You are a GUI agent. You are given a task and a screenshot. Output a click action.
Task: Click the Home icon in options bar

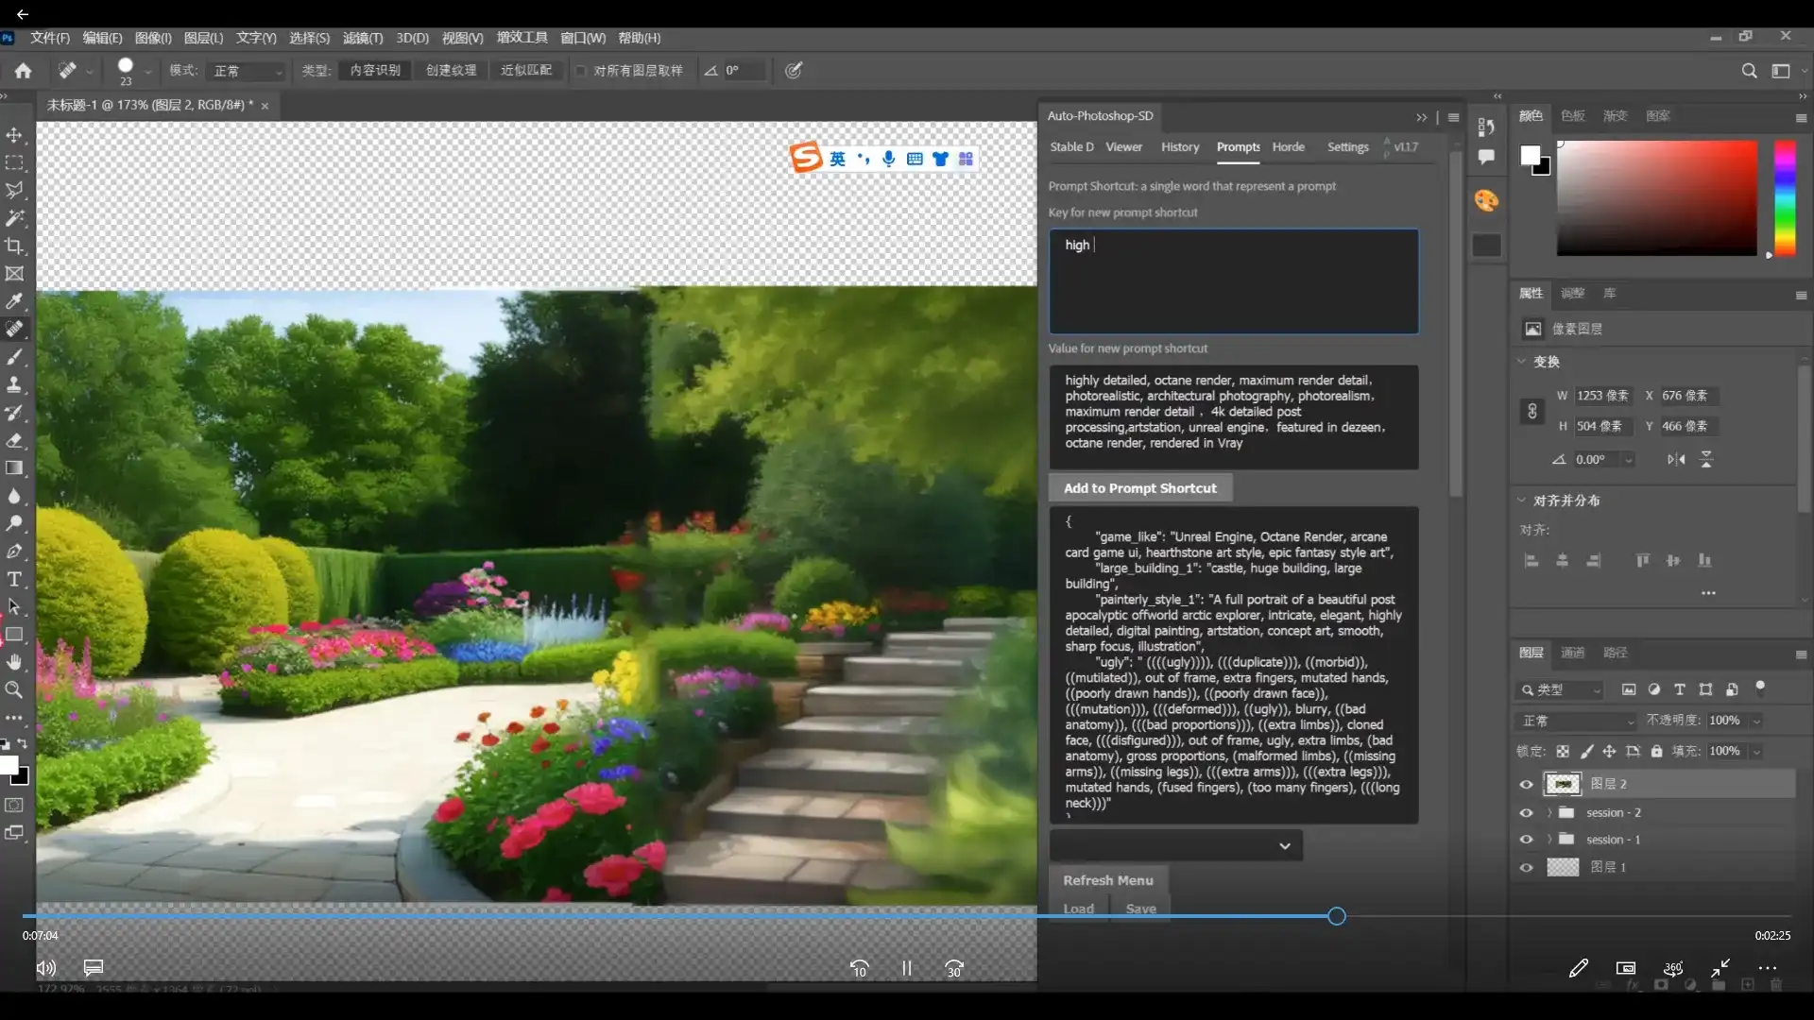tap(23, 71)
